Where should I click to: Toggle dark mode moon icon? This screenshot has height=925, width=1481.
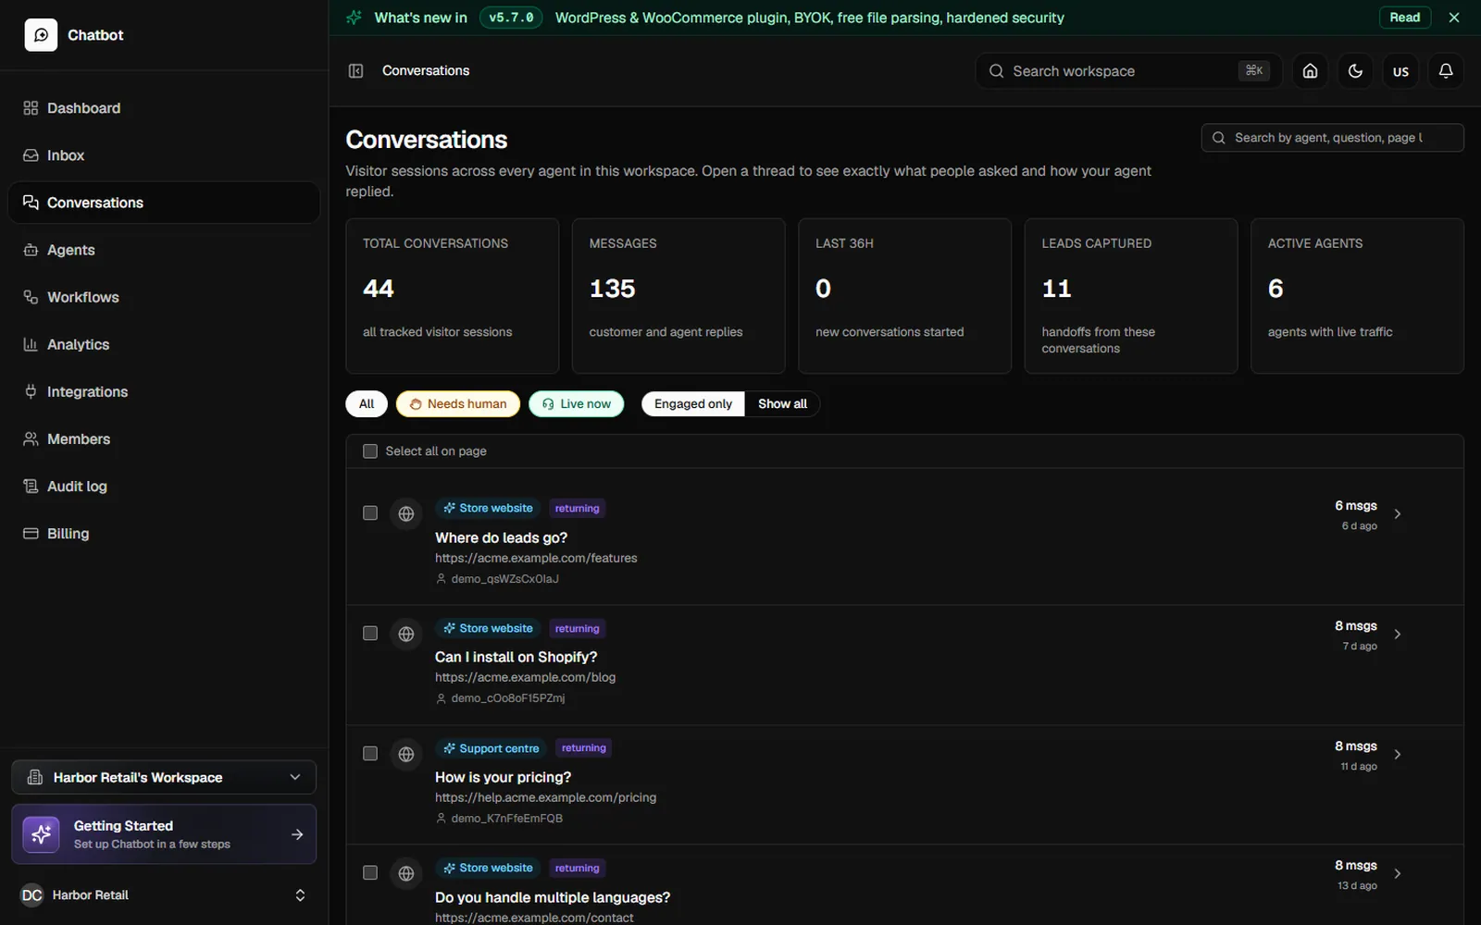click(x=1355, y=71)
